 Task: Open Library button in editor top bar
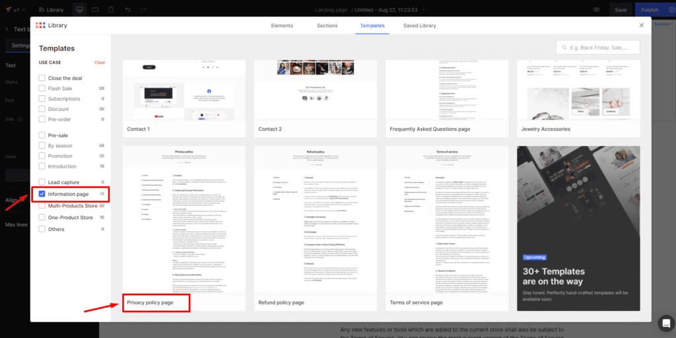pos(51,9)
